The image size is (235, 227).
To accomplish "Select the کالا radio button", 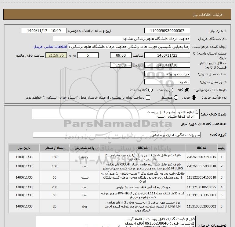I will 187,90.
